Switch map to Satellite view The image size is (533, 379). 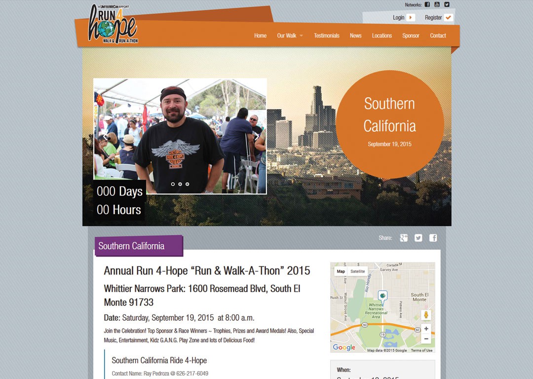(x=358, y=271)
